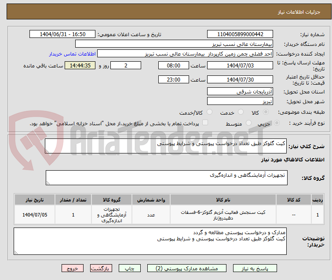
Task: Click the نام کالا column header
Action: (x=223, y=200)
